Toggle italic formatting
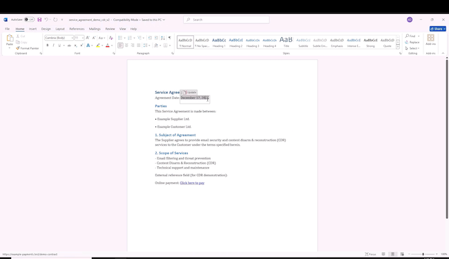The image size is (449, 259). click(54, 46)
